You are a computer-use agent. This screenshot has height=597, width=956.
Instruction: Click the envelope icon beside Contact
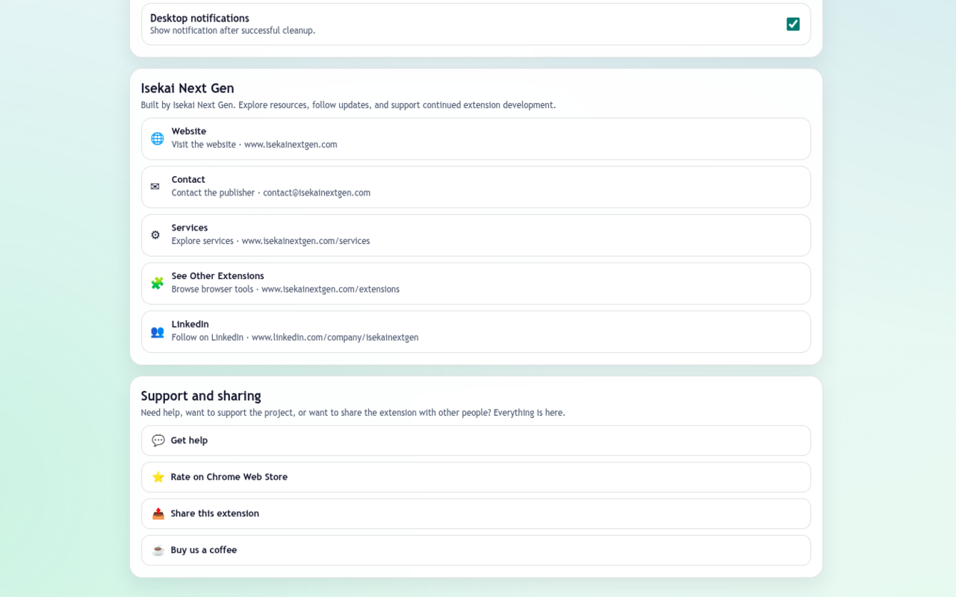pos(155,187)
